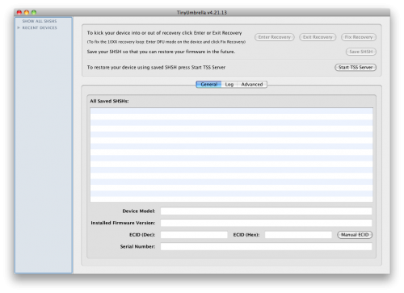
Task: Close the TinyUmbrella window
Action: [19, 12]
